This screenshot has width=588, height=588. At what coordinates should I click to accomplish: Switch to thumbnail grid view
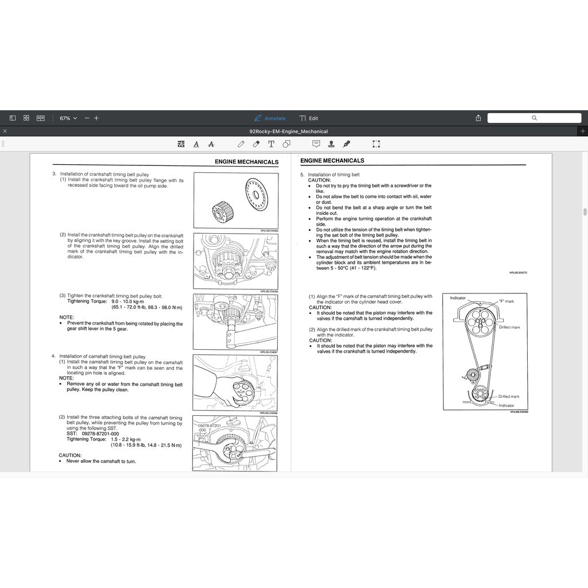pos(26,118)
